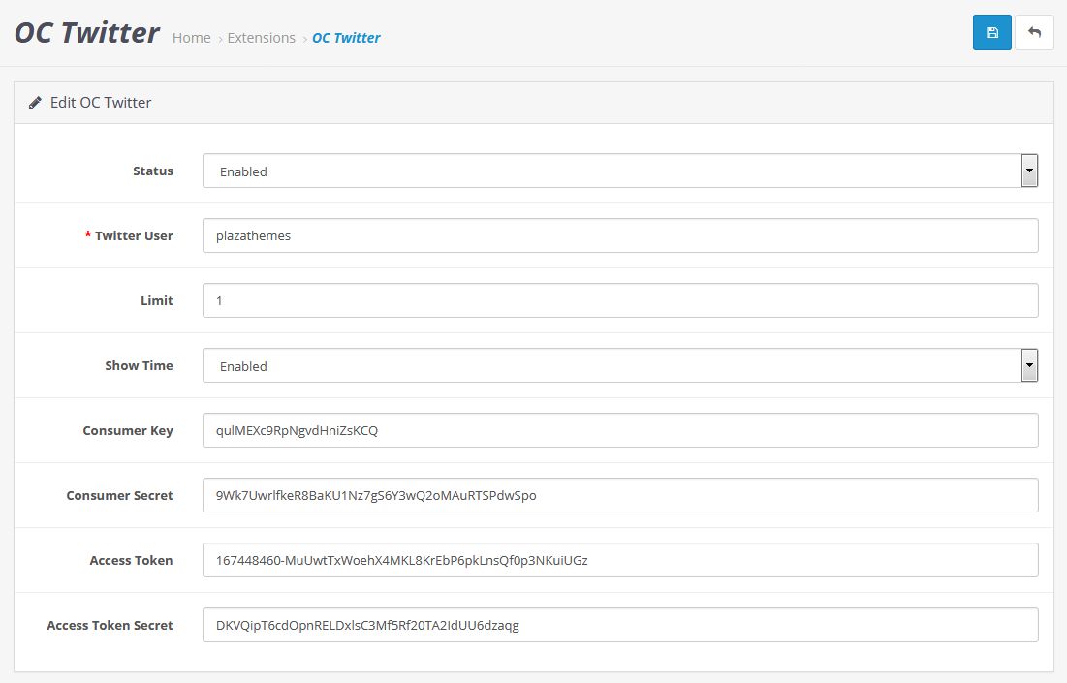Viewport: 1067px width, 683px height.
Task: Focus the Twitter User input field
Action: coord(620,235)
